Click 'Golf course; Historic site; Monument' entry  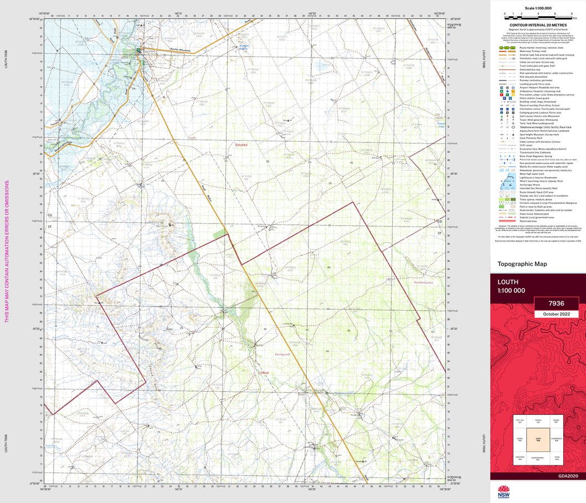pos(539,116)
